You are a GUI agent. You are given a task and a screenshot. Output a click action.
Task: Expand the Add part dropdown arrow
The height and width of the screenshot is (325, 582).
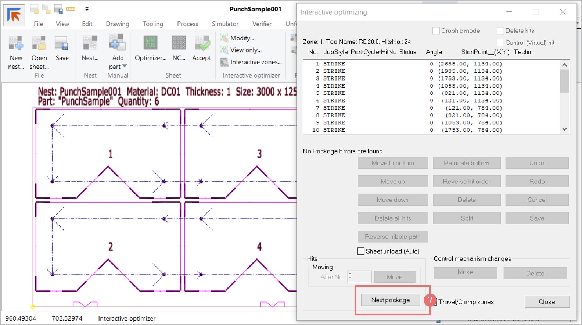(125, 66)
